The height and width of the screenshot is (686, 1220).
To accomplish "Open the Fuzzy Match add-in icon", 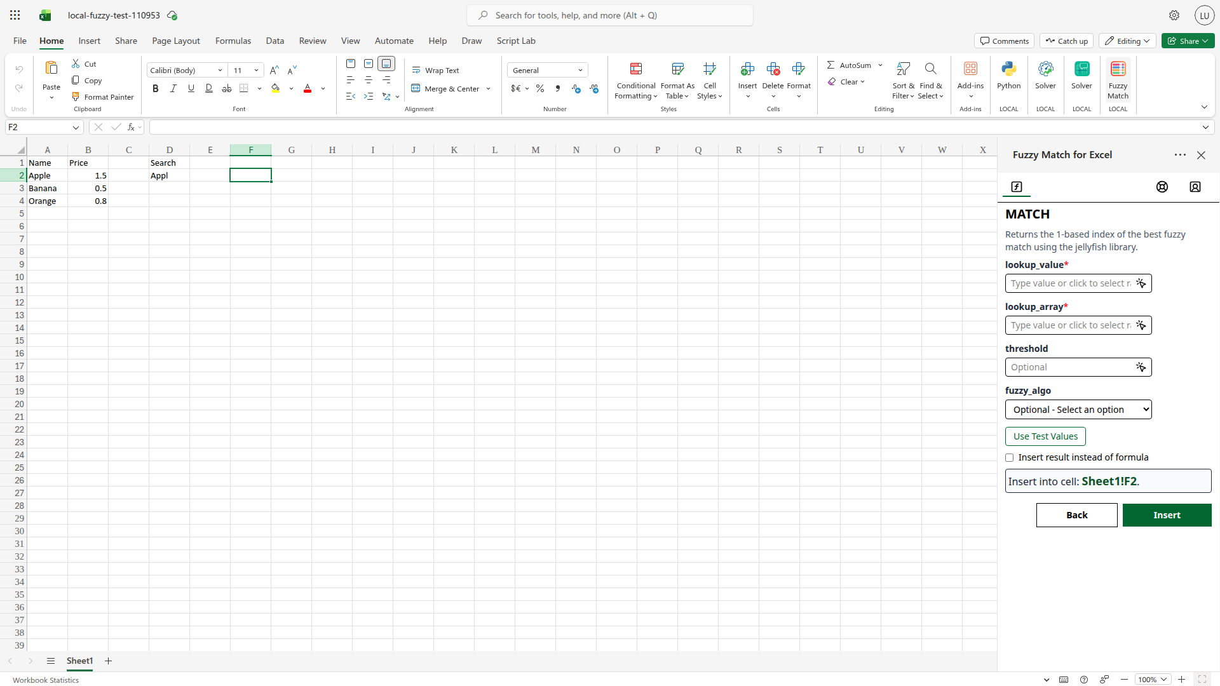I will (1118, 79).
